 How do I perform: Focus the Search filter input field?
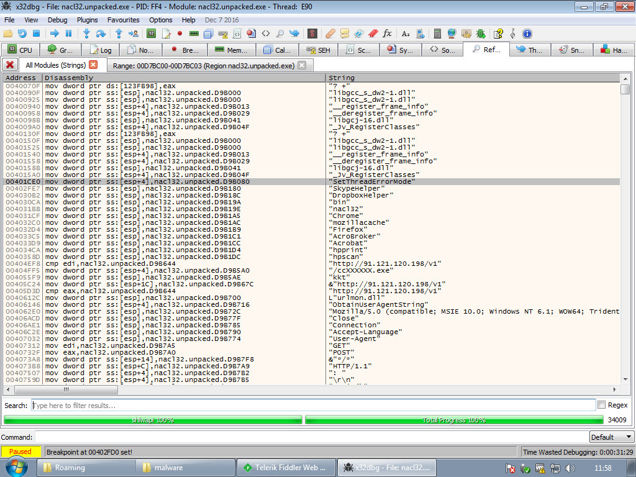pos(312,405)
